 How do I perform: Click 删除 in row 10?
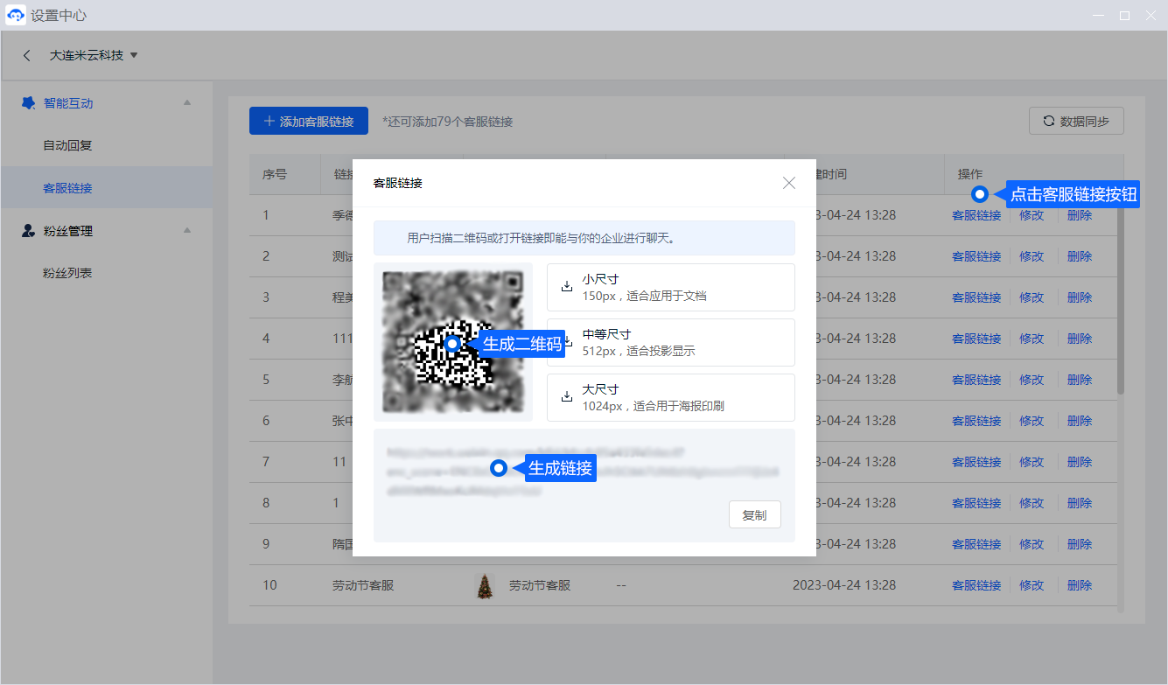click(x=1080, y=585)
